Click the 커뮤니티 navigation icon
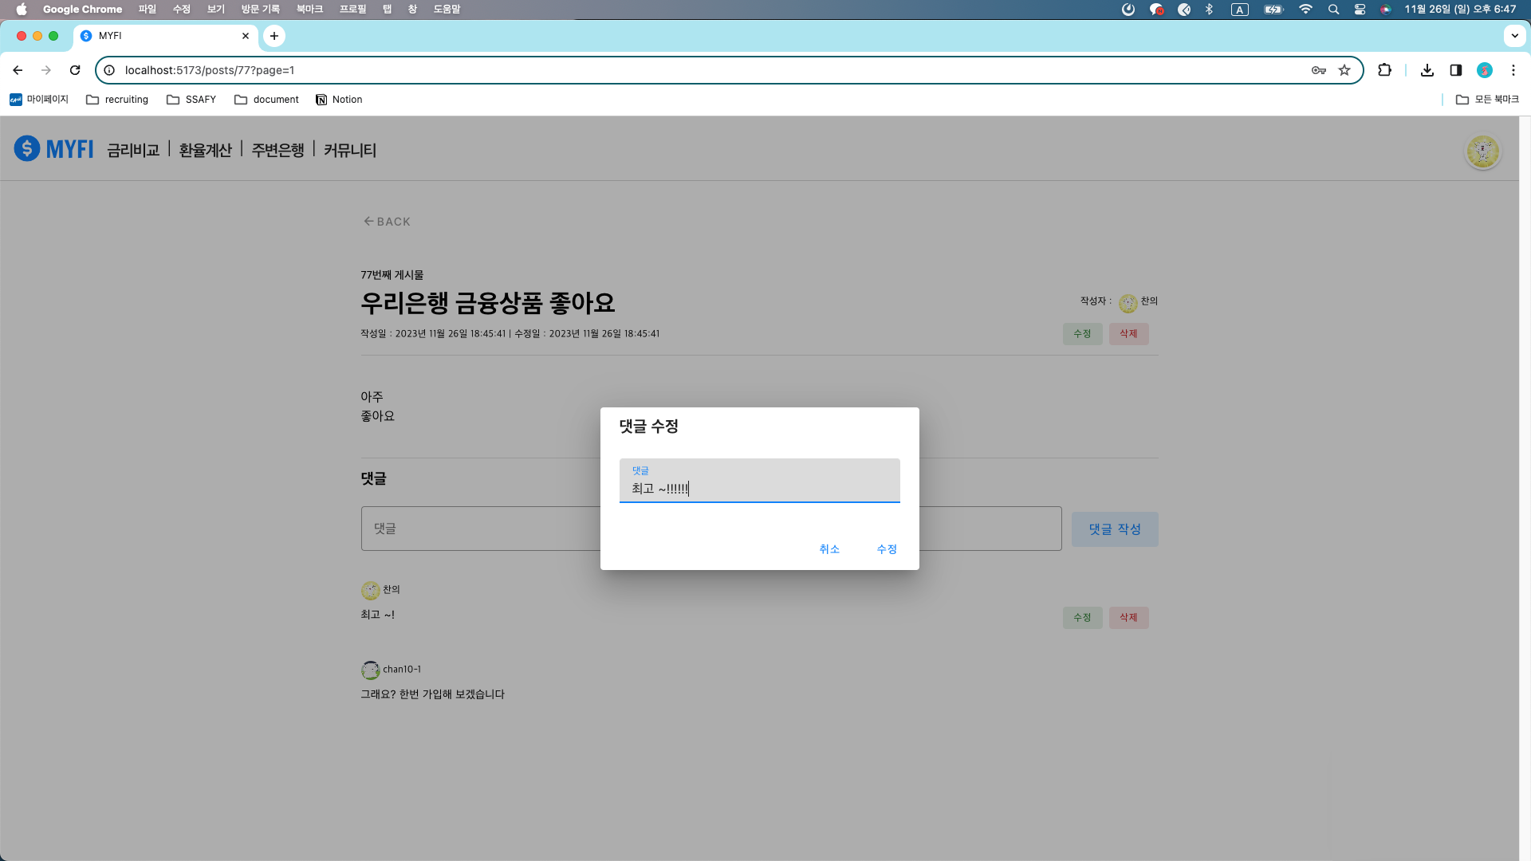Viewport: 1531px width, 861px height. [349, 151]
